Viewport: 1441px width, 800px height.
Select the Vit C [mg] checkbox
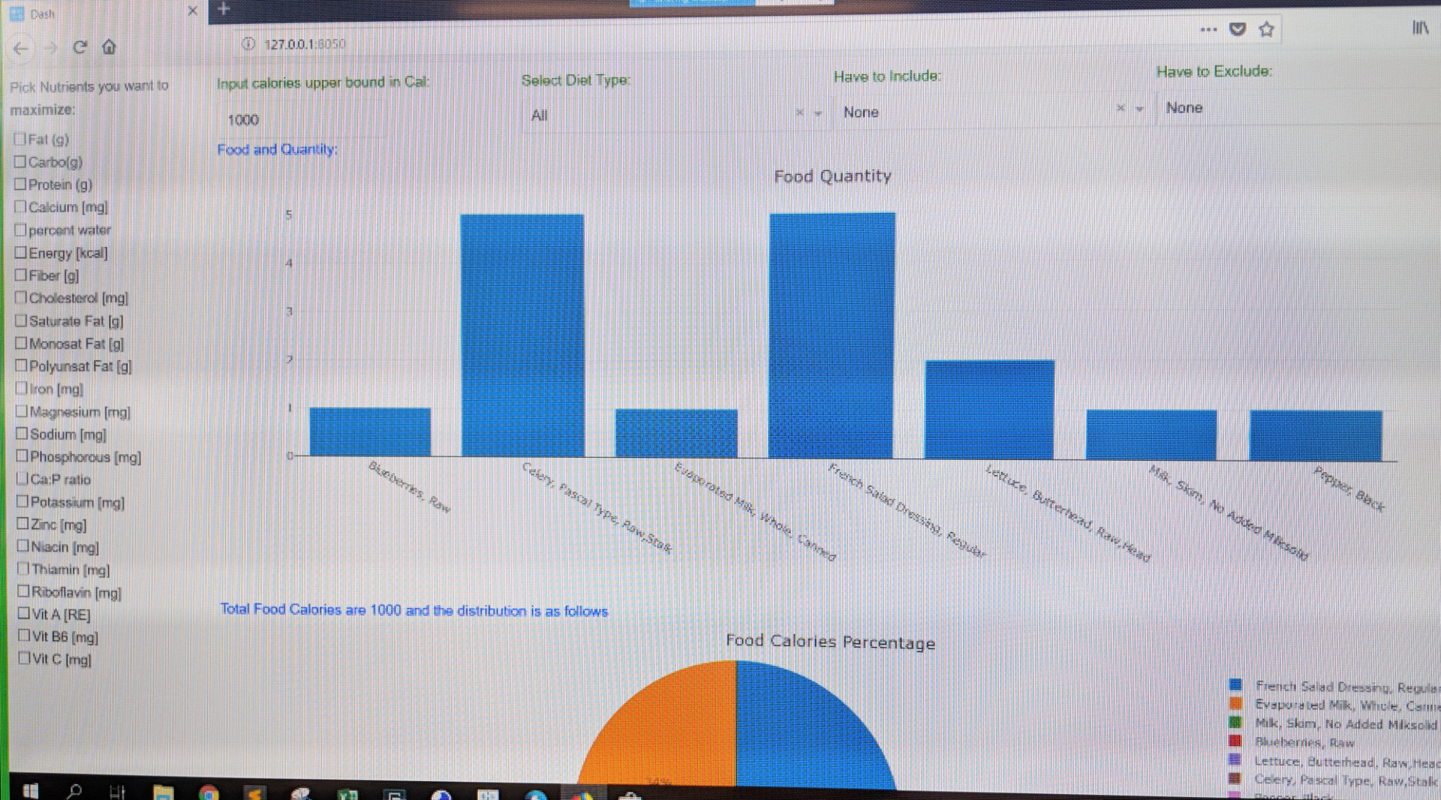(25, 658)
